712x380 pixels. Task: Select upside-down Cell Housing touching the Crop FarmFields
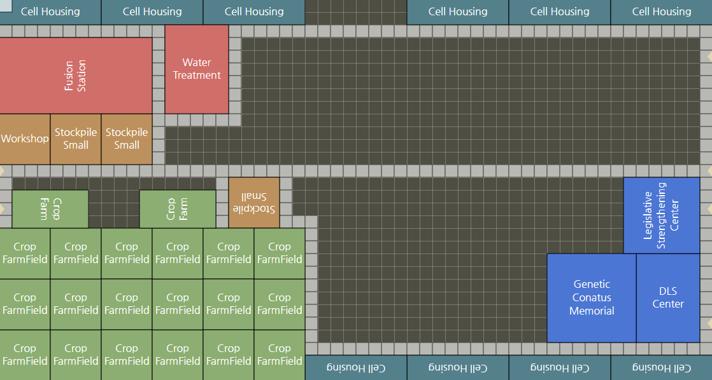356,368
